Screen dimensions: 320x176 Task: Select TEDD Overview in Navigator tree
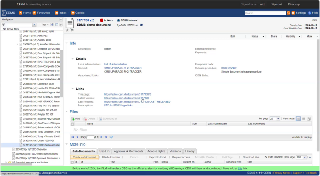coord(31,149)
